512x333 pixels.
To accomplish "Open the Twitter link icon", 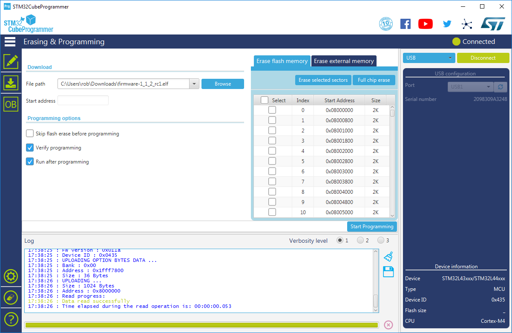I will click(447, 24).
